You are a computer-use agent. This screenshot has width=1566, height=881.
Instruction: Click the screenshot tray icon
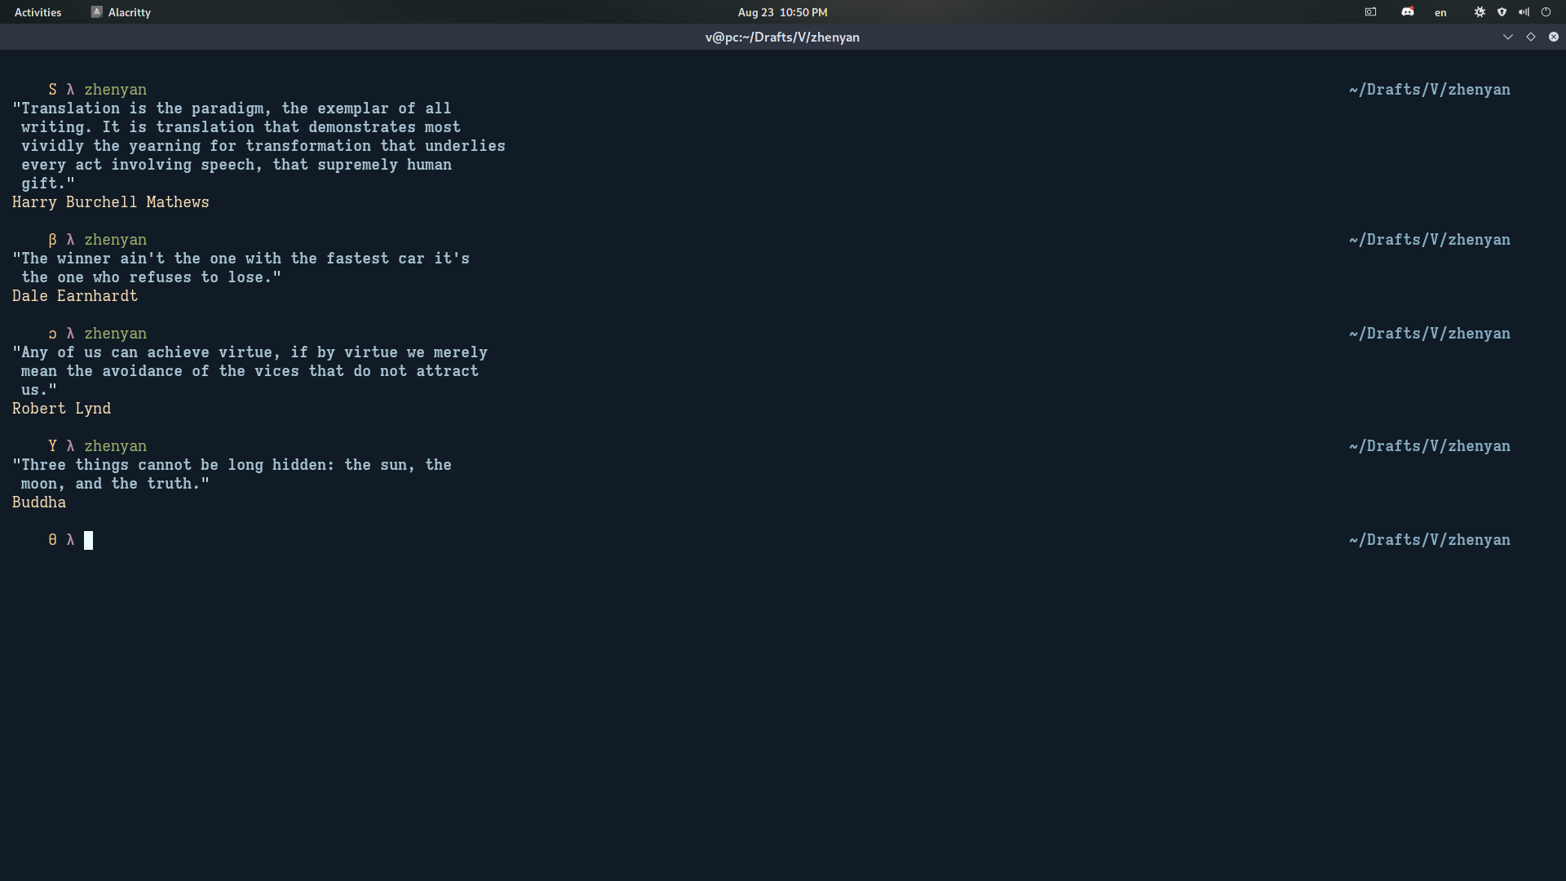1370,12
